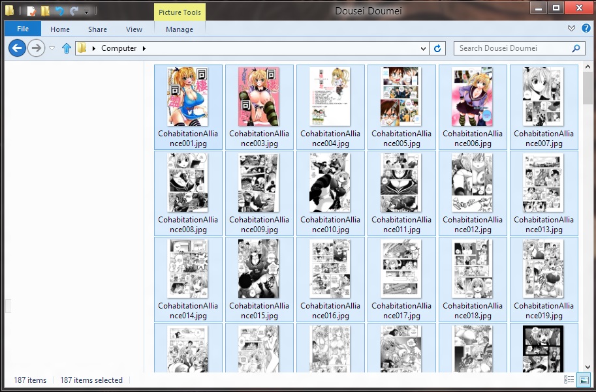Click the scroll up arrow of the file list
This screenshot has height=392, width=596.
(x=588, y=66)
